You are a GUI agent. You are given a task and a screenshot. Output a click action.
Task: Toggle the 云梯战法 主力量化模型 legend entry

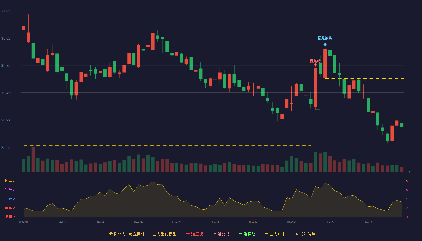(143, 234)
